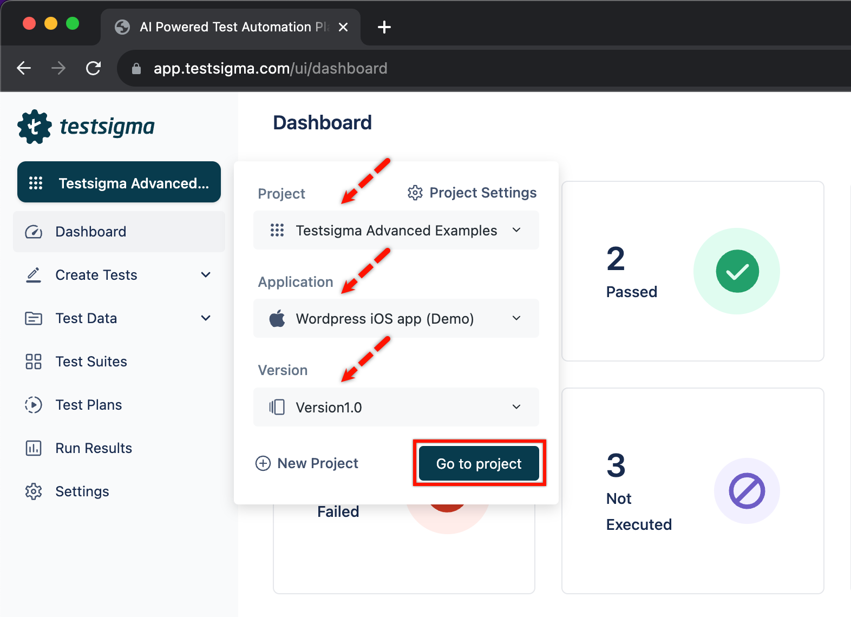Click the purple Not Executed icon
851x617 pixels.
click(x=747, y=491)
